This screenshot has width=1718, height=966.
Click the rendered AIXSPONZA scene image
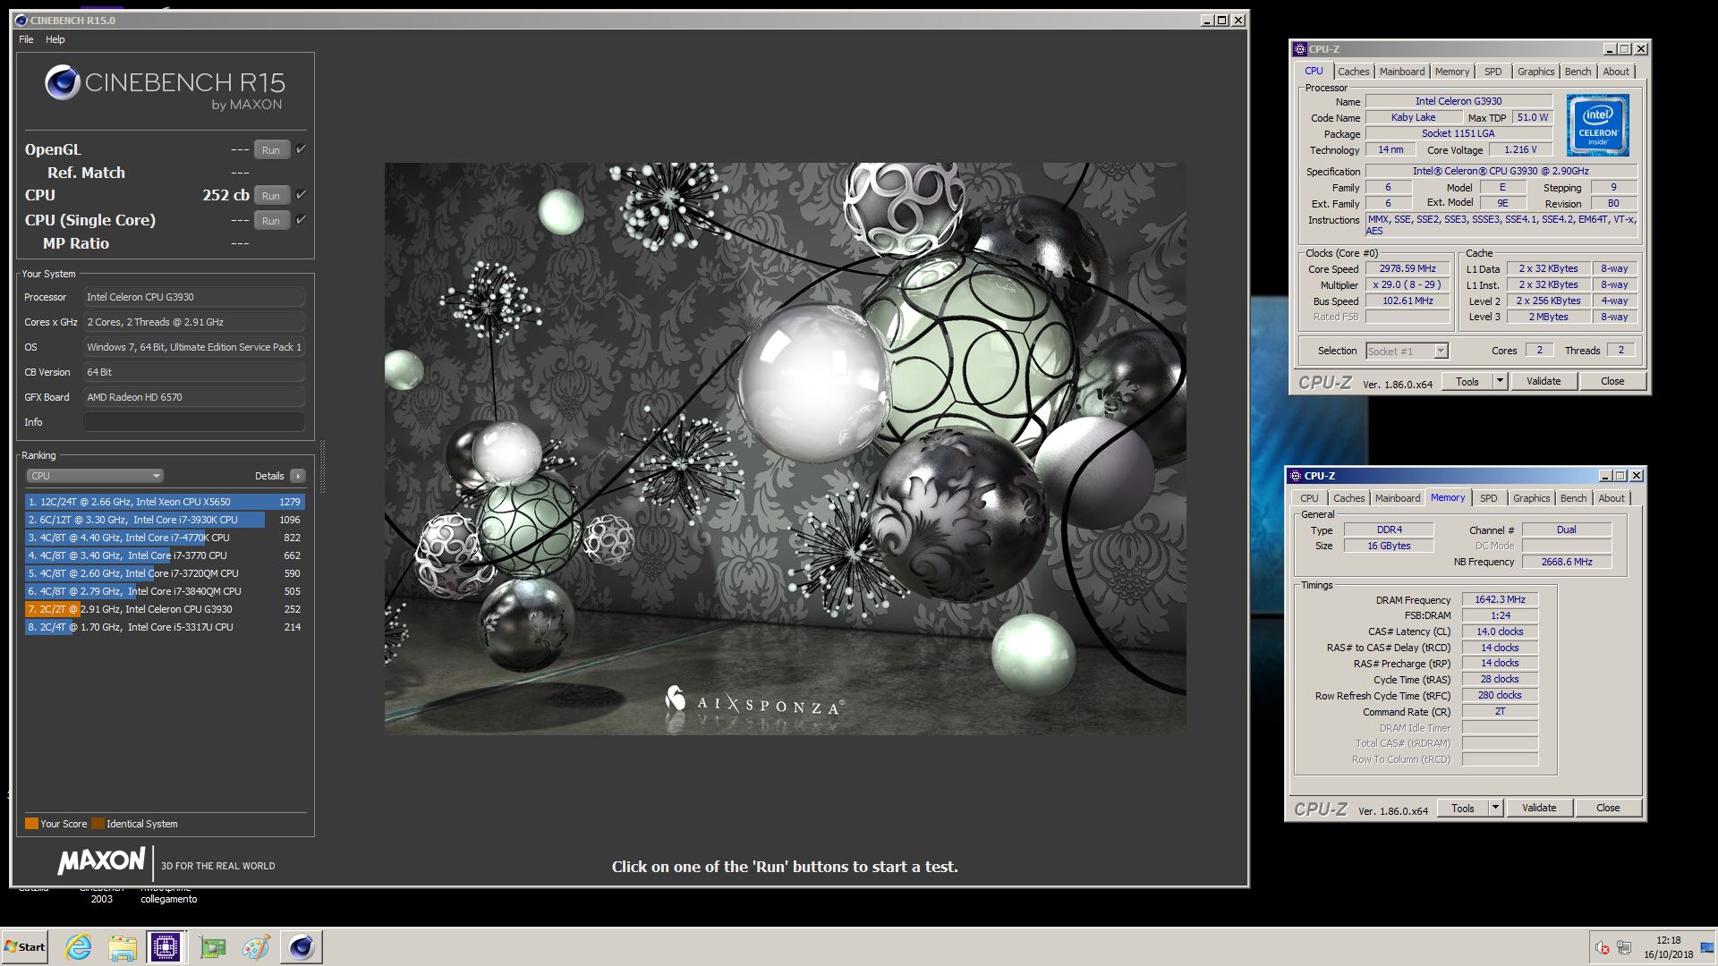(x=785, y=448)
